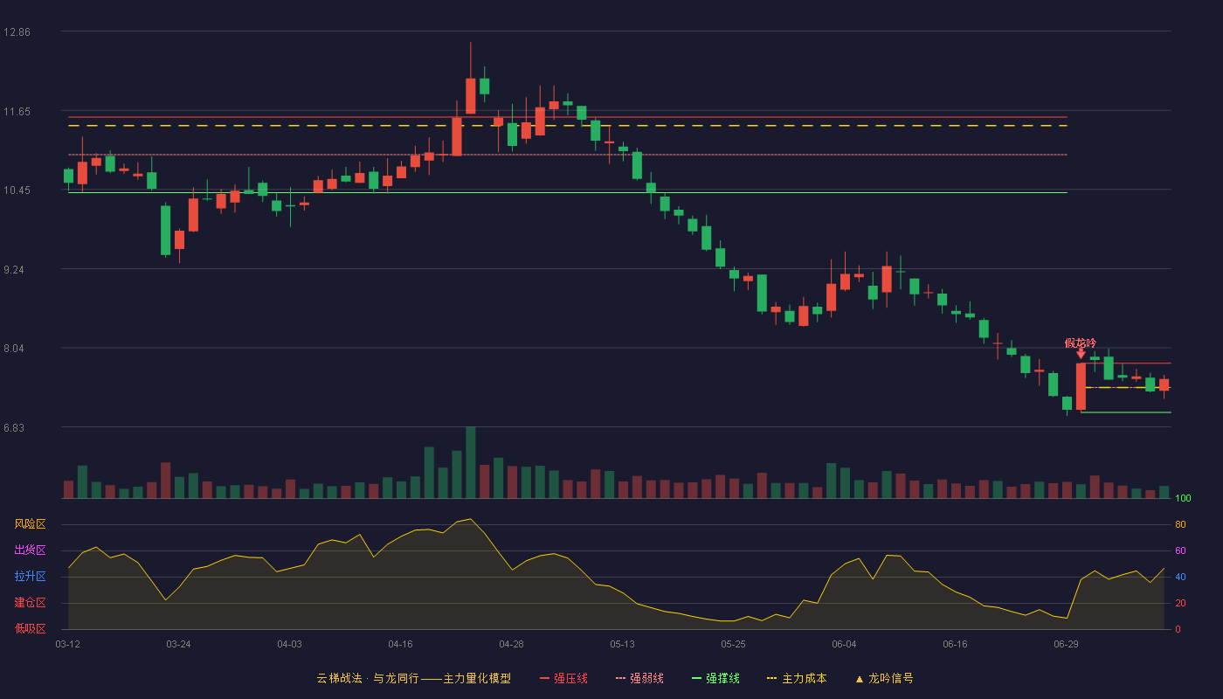
Task: Select the 低吸区 zone label
Action: coord(30,628)
